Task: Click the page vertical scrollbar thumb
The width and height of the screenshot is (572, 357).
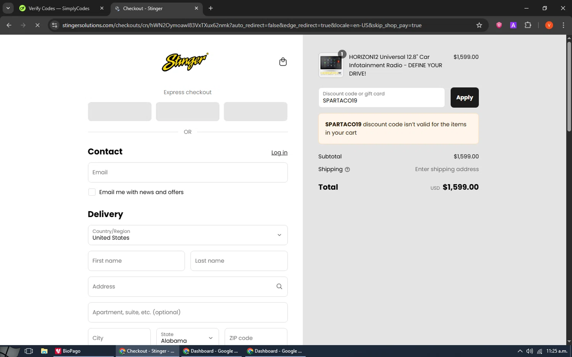Action: tap(569, 86)
